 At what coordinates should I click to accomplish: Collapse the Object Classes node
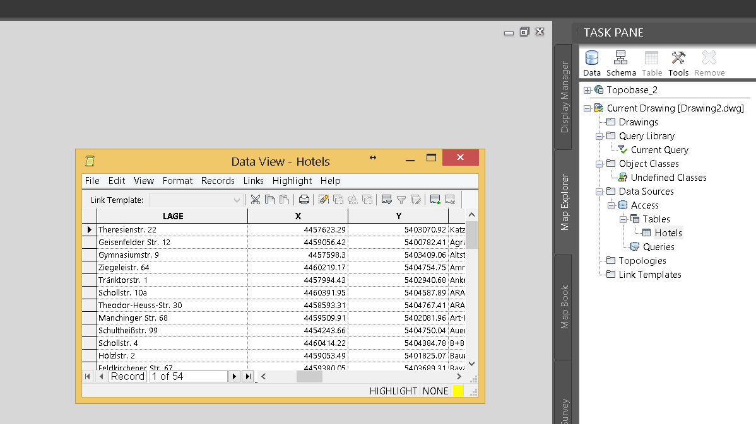pos(599,164)
